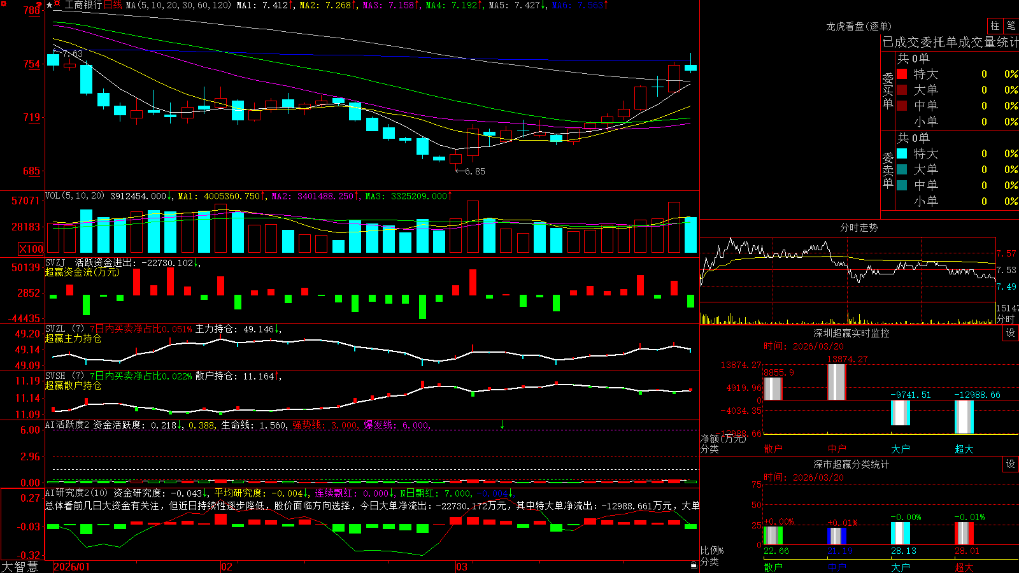
Task: Click the 大户 bar showing -9741.51
Action: pos(901,413)
